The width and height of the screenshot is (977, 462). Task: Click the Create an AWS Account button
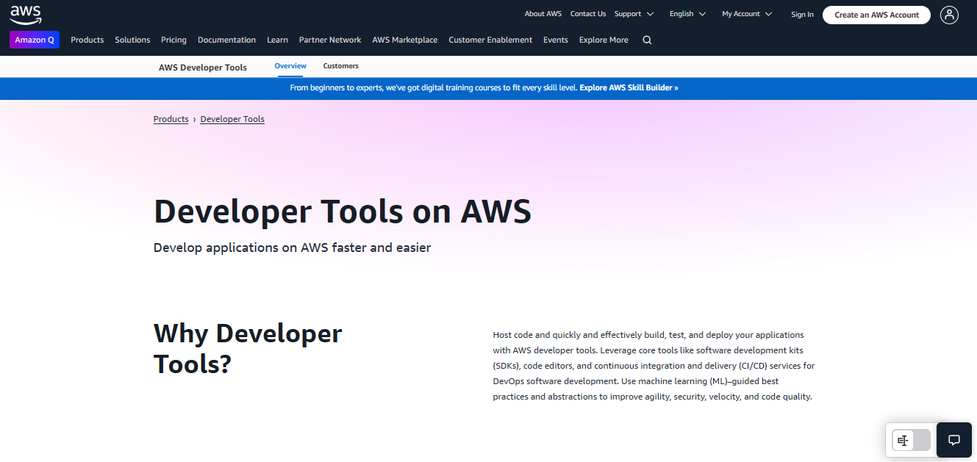(876, 15)
